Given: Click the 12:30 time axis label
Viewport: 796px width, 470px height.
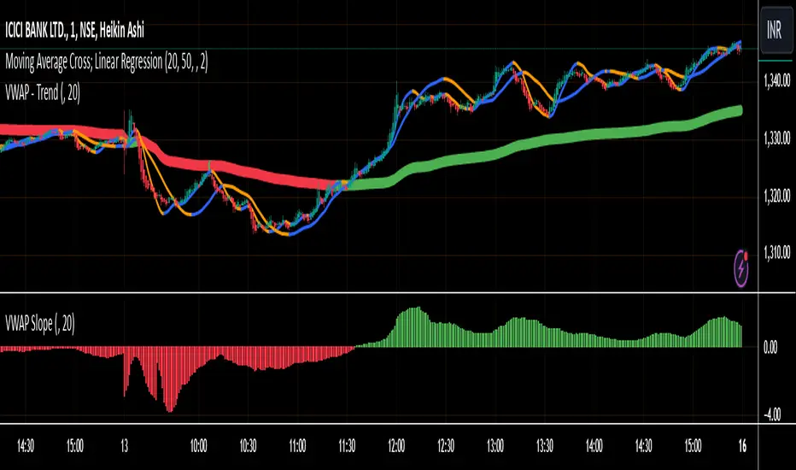Looking at the screenshot, I should [446, 446].
